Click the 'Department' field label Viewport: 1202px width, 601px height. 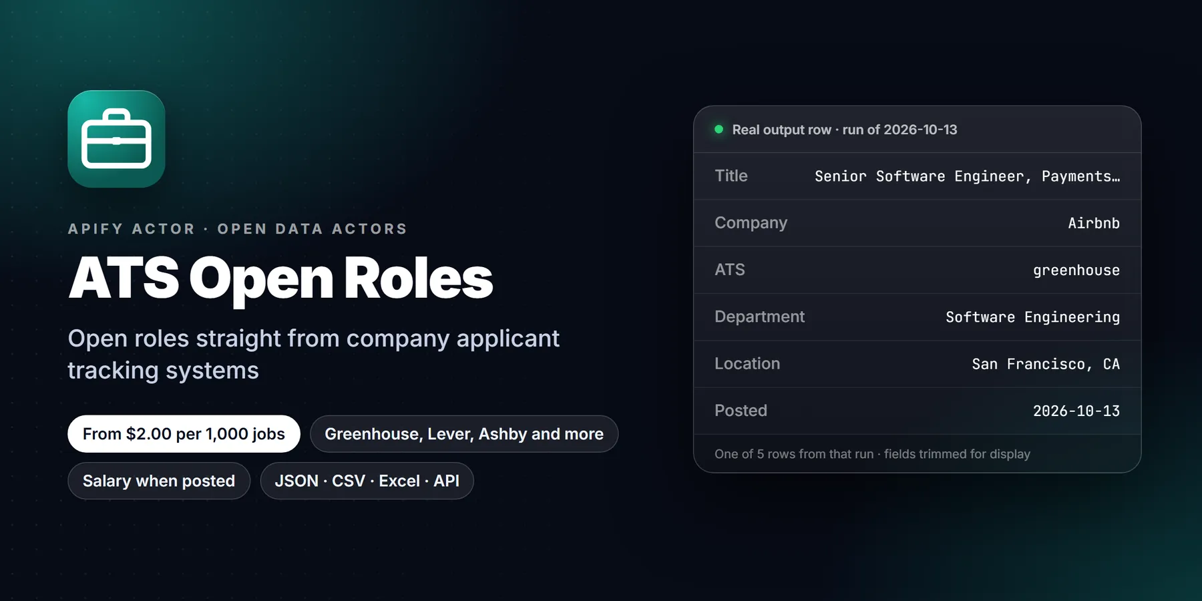(x=760, y=317)
